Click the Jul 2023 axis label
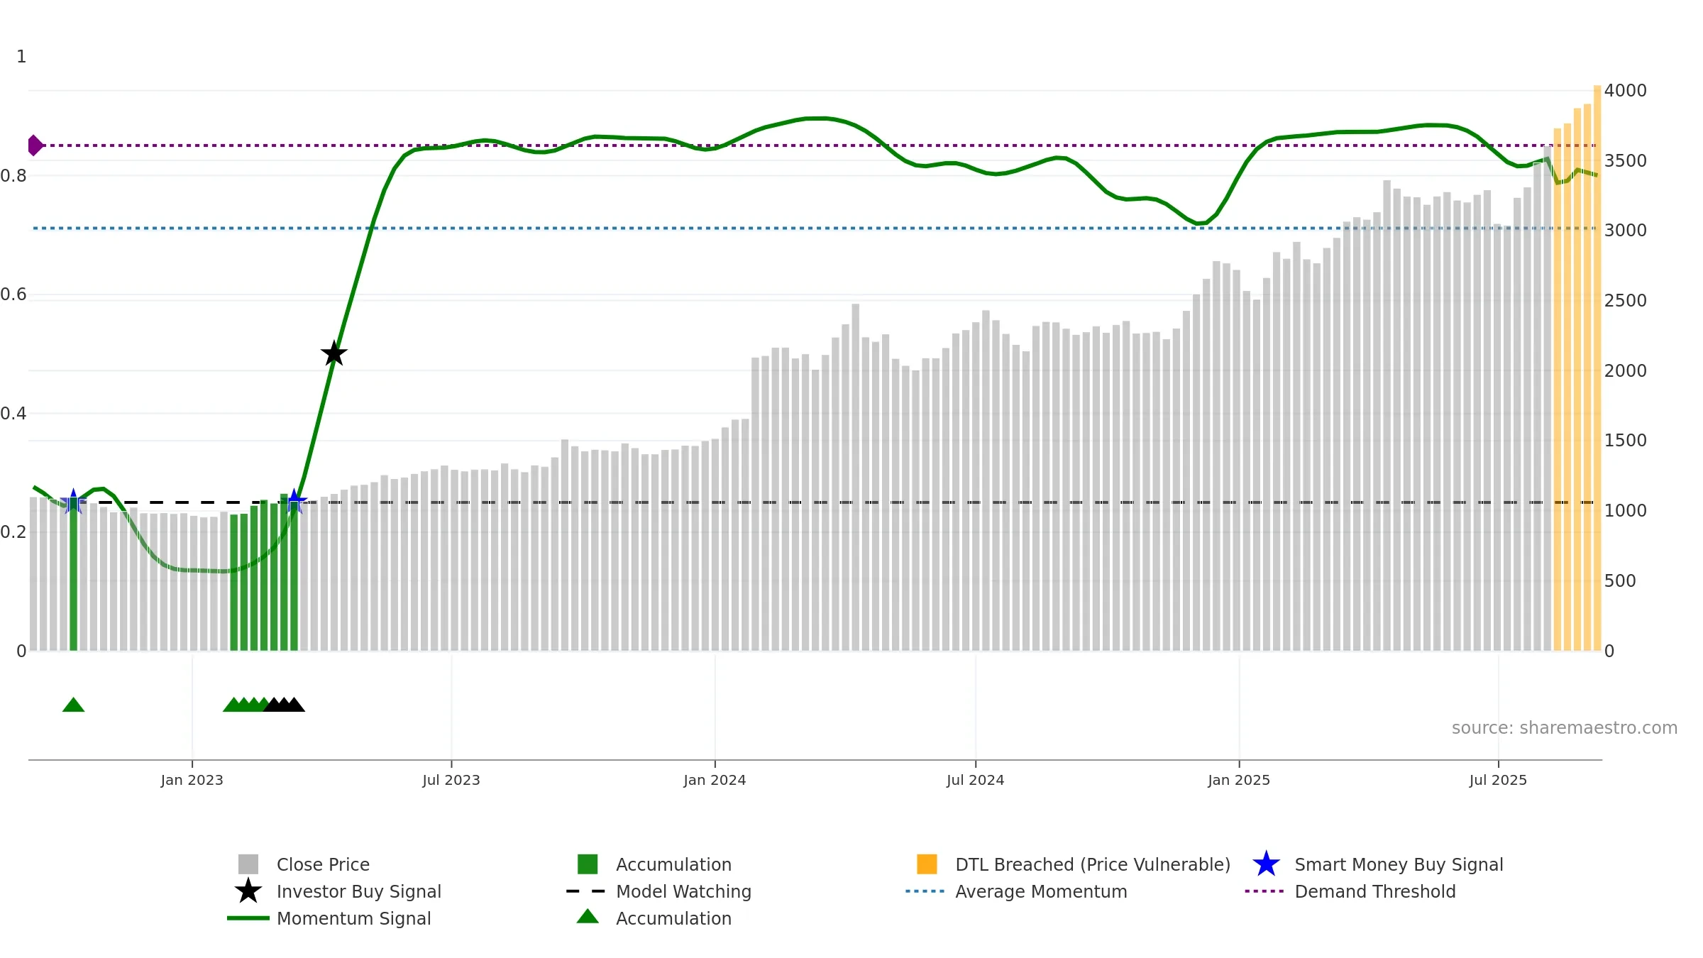 tap(451, 780)
